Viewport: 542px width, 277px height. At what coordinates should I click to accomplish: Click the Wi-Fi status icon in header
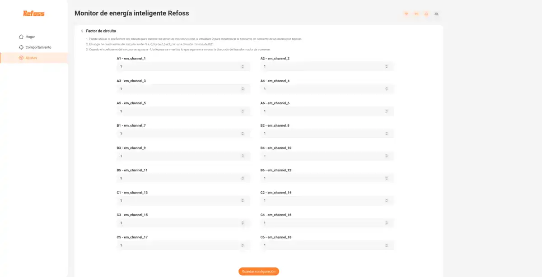(406, 14)
